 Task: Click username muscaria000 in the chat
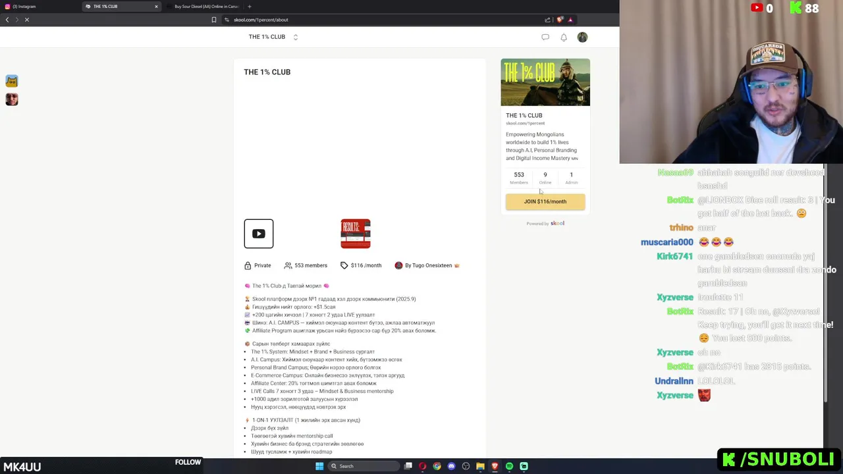click(667, 242)
